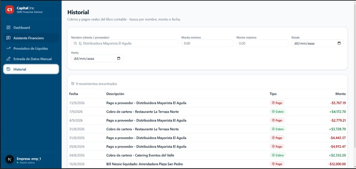Open the Desde date calendar picker icon
Screen dimensions: 356x169
[x=339, y=43]
